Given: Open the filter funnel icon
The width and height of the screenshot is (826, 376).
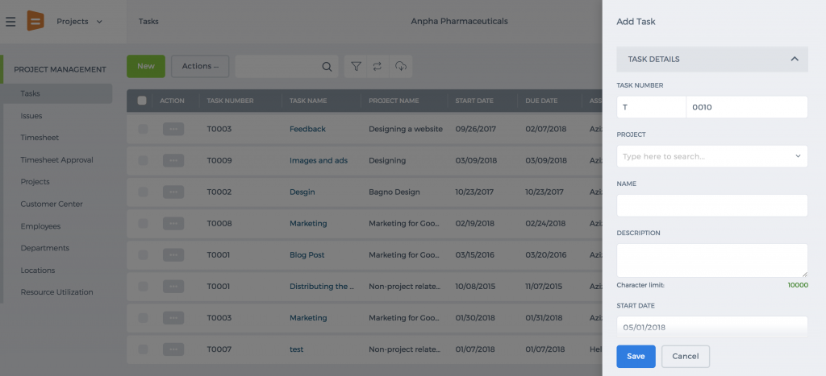Looking at the screenshot, I should (x=356, y=66).
